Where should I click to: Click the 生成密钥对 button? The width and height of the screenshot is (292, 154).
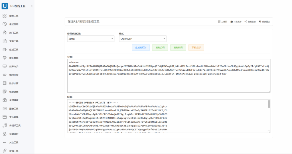pyautogui.click(x=141, y=48)
